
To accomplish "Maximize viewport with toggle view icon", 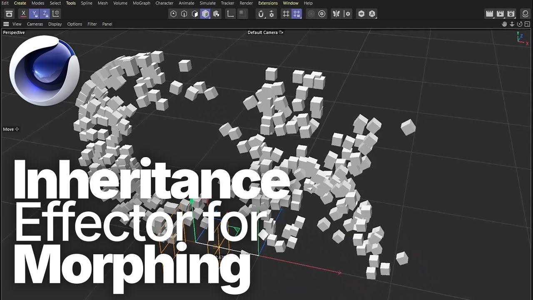I will [x=527, y=24].
